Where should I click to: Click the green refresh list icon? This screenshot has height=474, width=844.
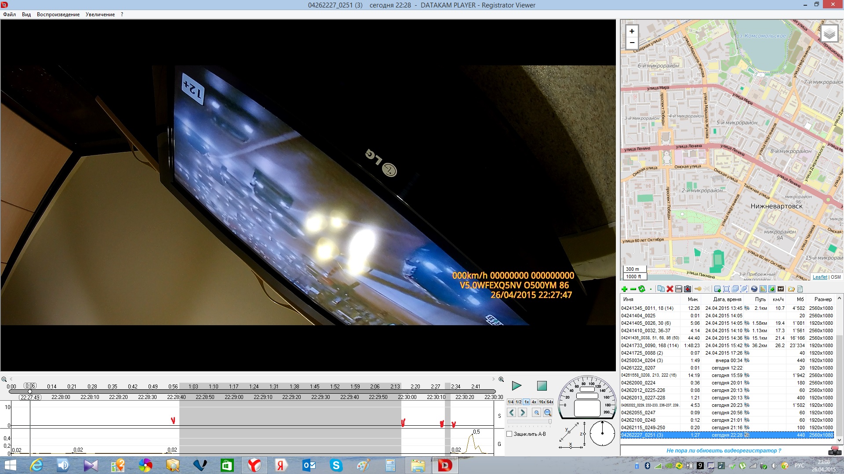click(642, 289)
